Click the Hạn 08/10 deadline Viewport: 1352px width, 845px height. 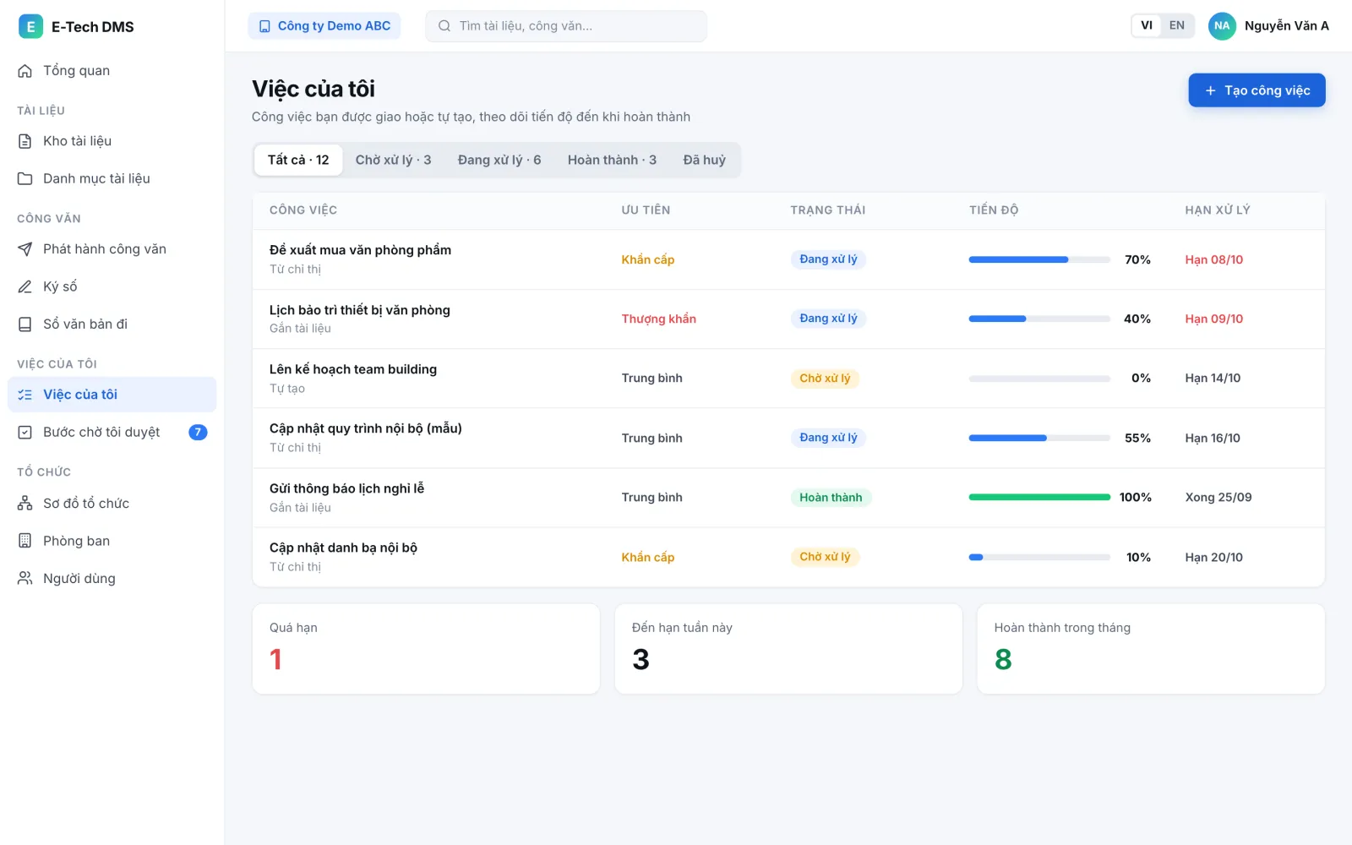point(1214,259)
